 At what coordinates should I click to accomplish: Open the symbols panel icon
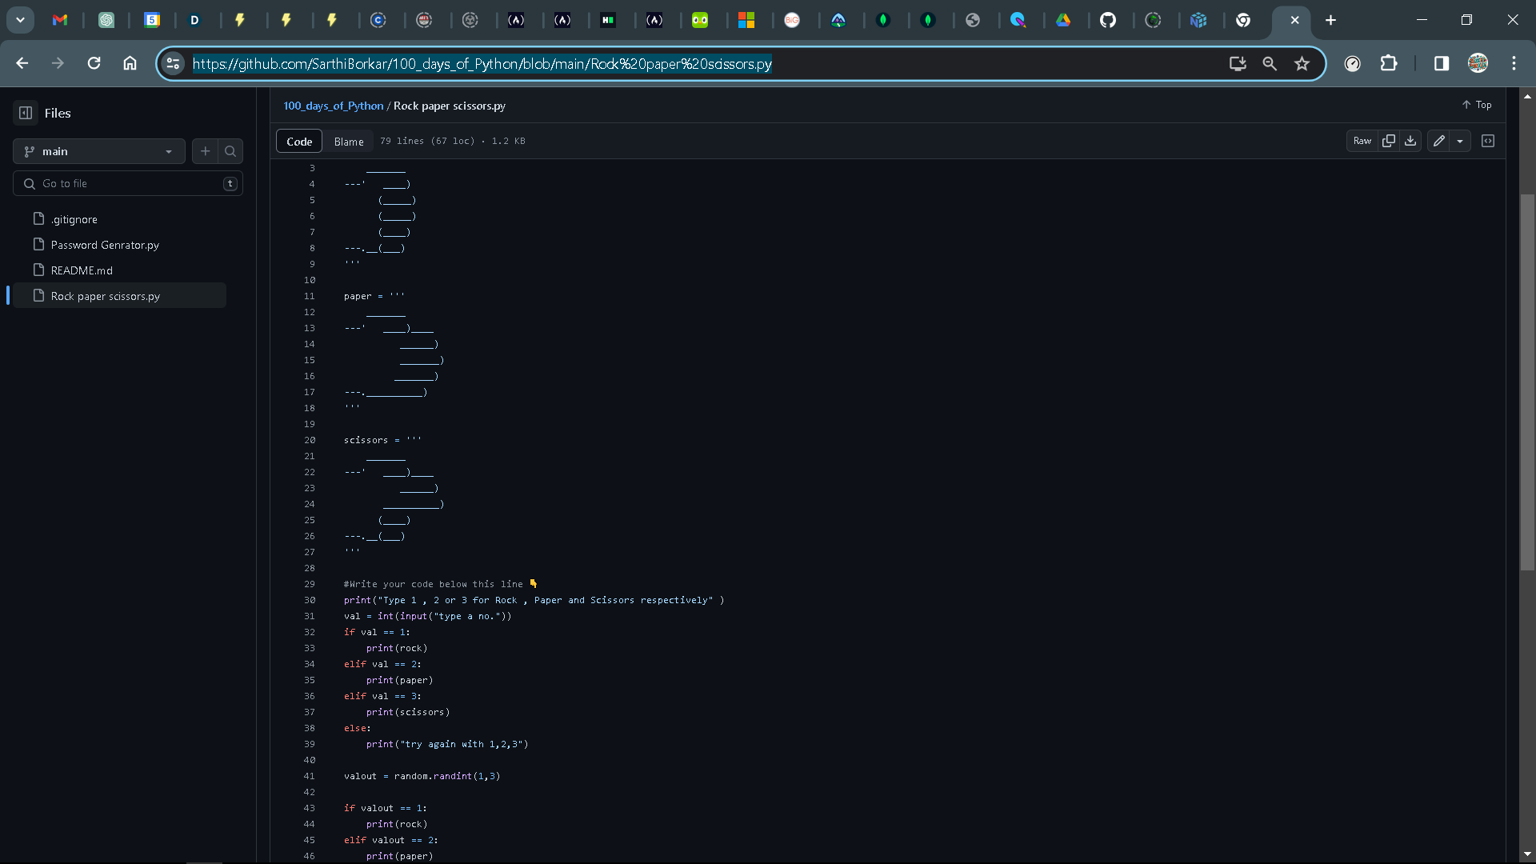[1489, 141]
